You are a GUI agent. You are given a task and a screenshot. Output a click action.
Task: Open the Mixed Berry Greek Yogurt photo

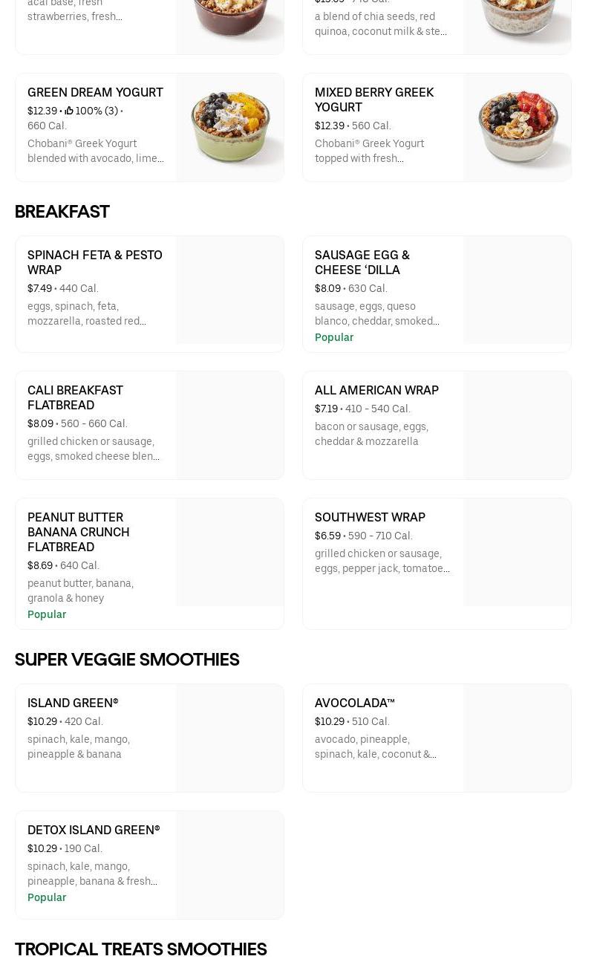point(518,127)
